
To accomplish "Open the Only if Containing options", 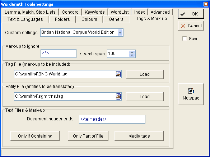I will point(35,136).
